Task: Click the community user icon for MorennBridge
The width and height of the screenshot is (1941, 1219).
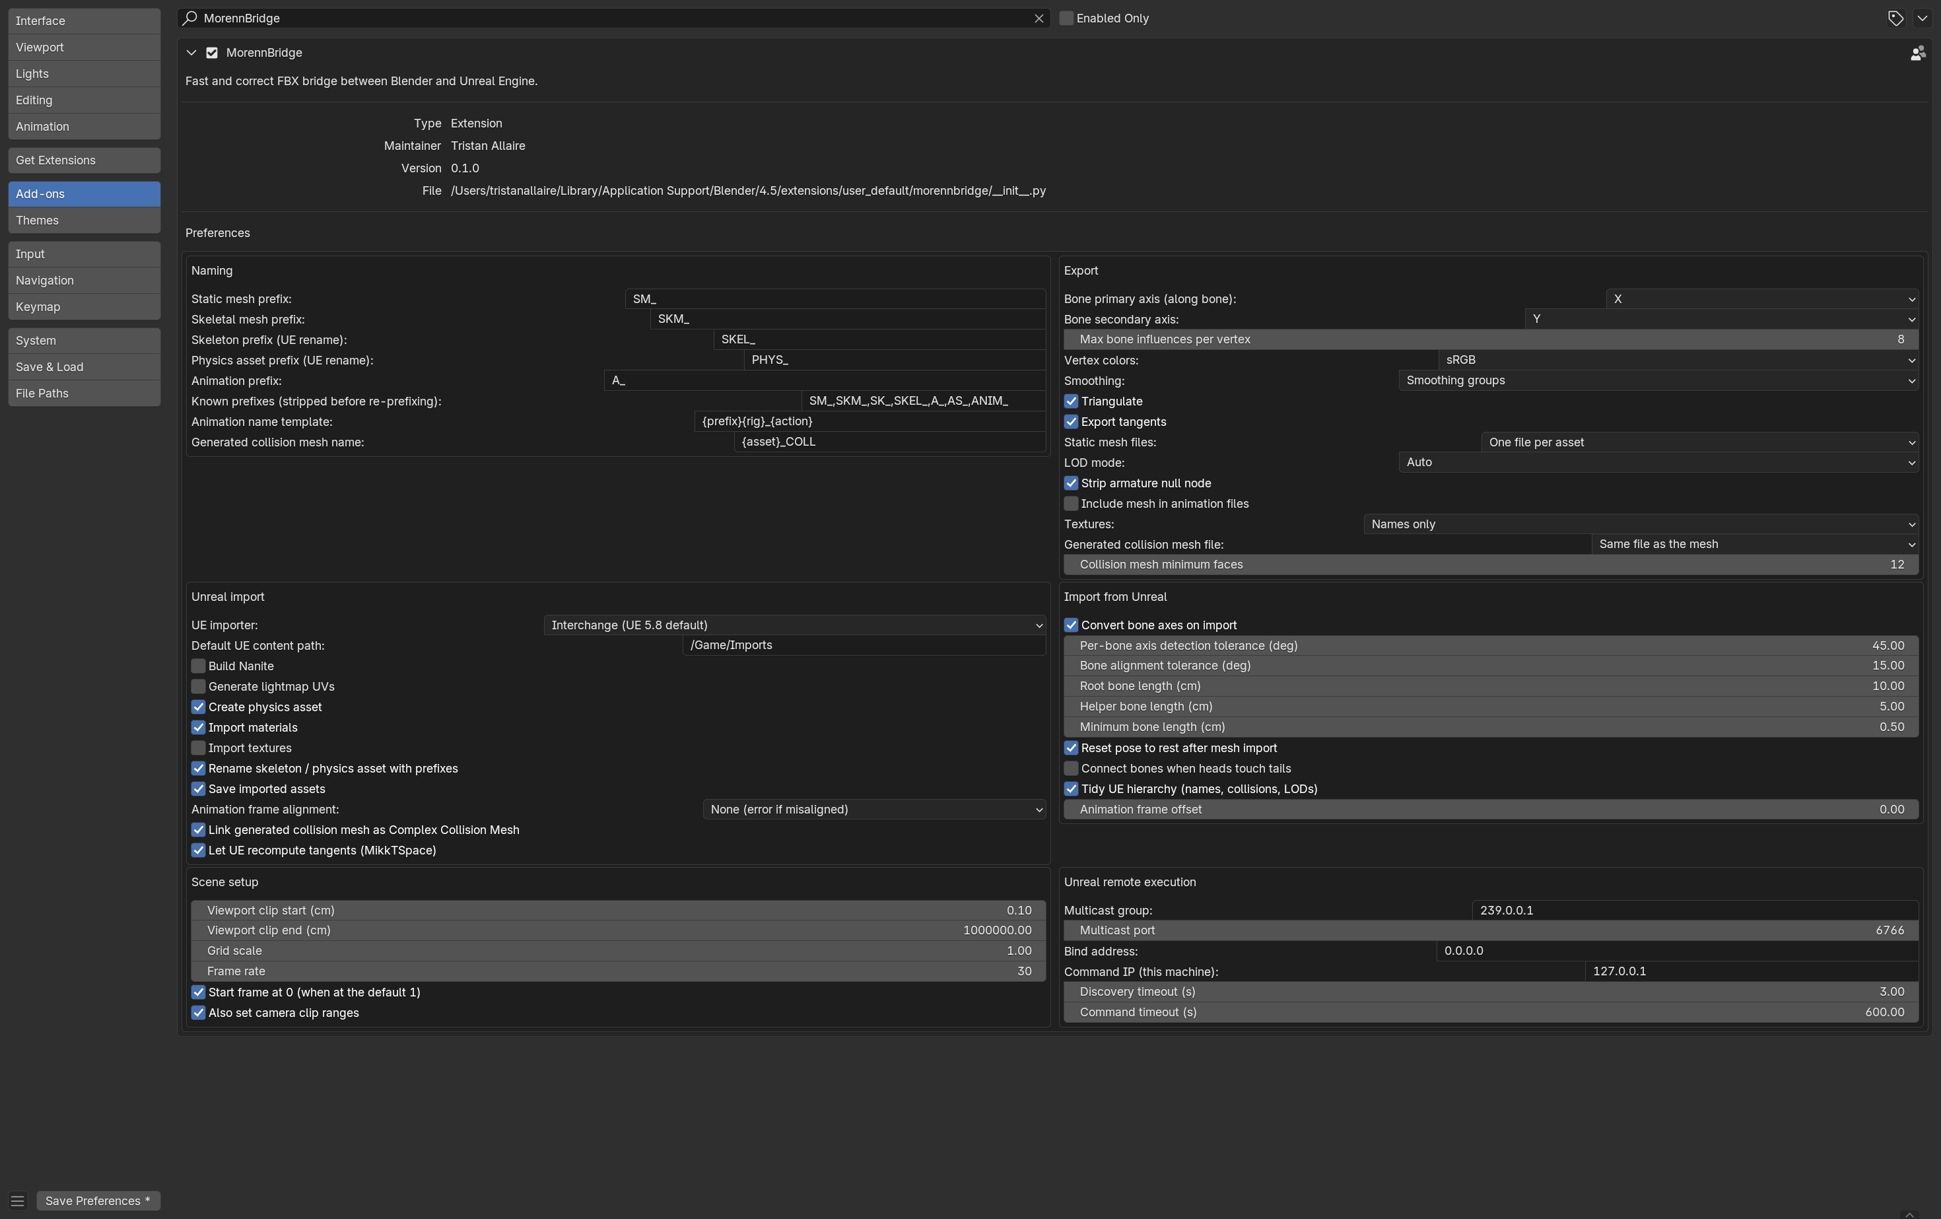Action: (1918, 53)
